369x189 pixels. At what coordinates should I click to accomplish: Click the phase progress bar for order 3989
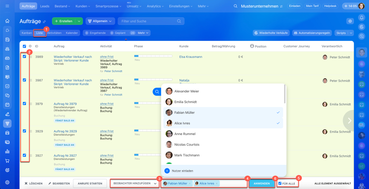(153, 56)
